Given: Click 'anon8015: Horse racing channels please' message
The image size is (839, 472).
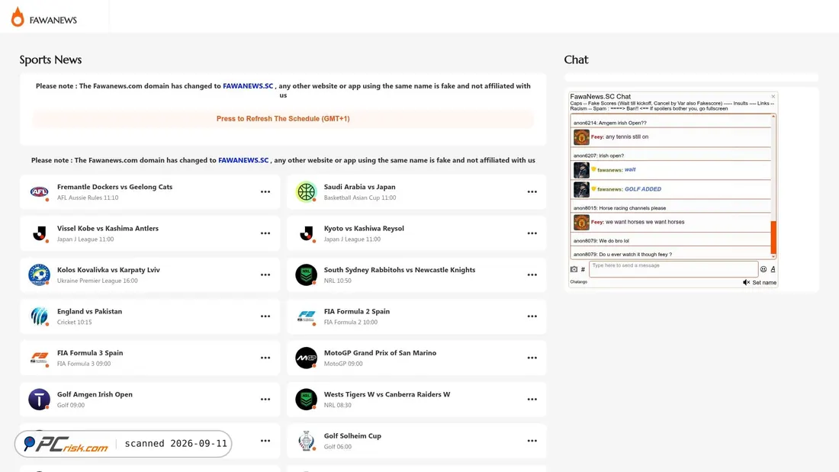Looking at the screenshot, I should 619,208.
